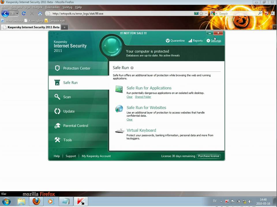Image resolution: width=277 pixels, height=207 pixels.
Task: Bookmark this page with star icon
Action: click(x=201, y=14)
